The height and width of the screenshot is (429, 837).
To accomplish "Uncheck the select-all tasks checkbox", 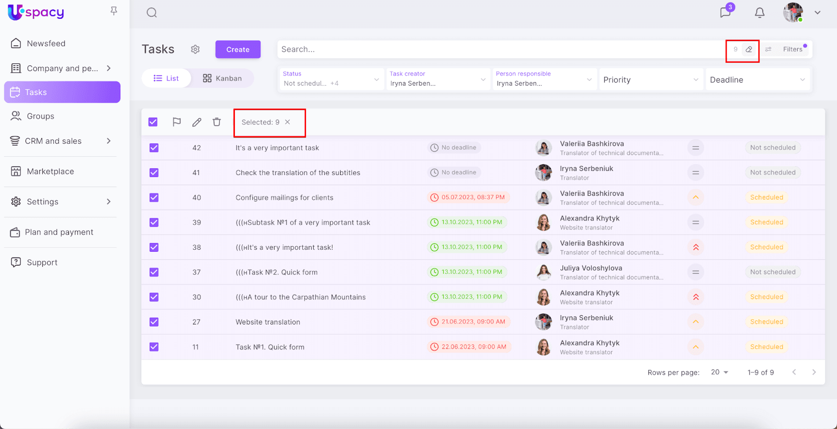I will point(153,122).
